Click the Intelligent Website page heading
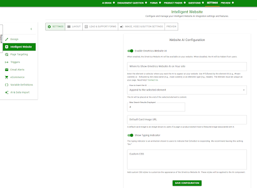This screenshot has width=257, height=188. [187, 12]
